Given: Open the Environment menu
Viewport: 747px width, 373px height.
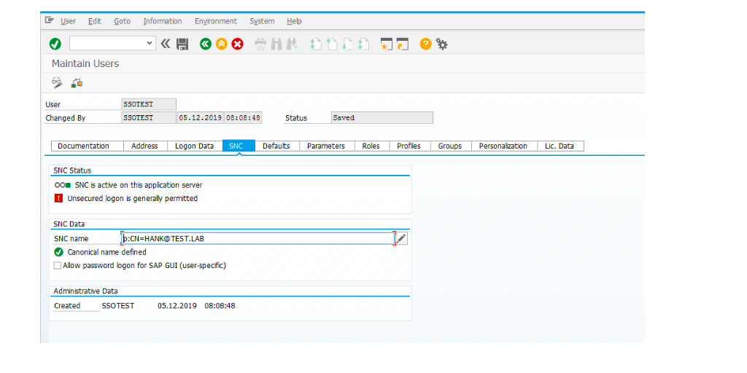Looking at the screenshot, I should pos(215,21).
